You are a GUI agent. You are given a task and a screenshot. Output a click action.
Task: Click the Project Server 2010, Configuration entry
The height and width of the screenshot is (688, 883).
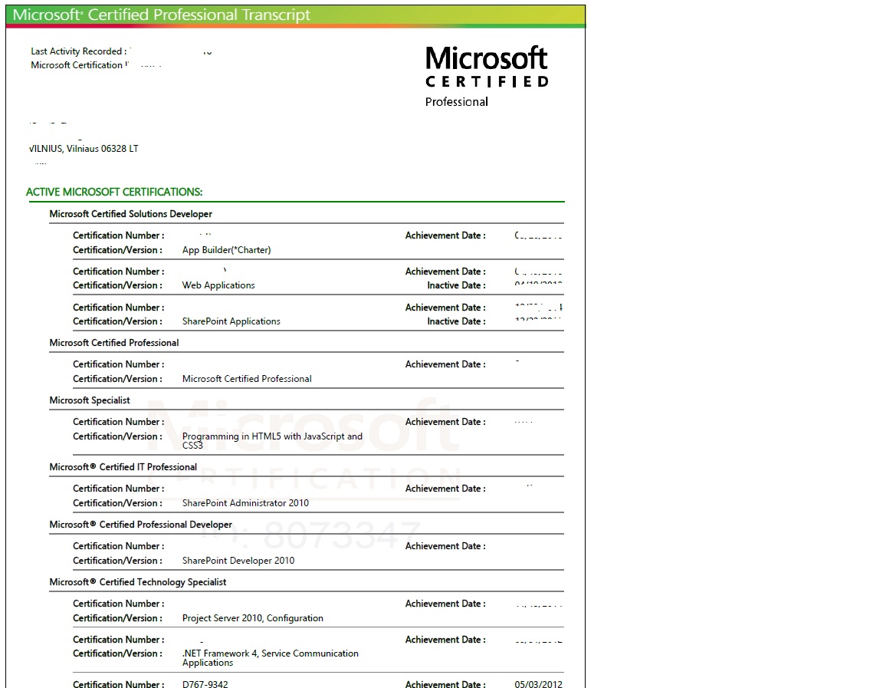tap(252, 618)
